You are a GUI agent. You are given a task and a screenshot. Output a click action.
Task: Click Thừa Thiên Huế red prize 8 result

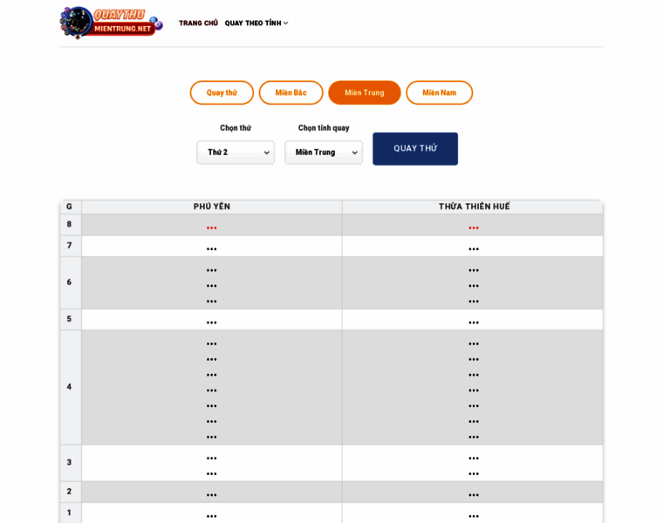coord(474,228)
